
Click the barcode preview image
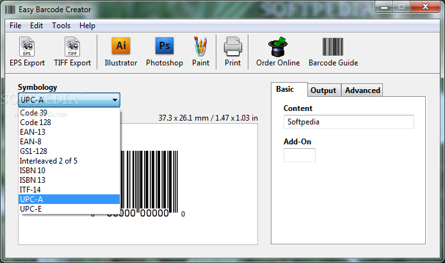(x=150, y=183)
